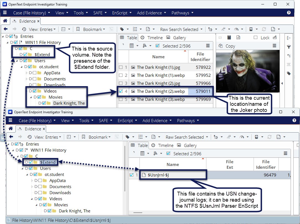Click Back arrow in bottom window toolbar
This screenshot has height=224, width=300.
(x=11, y=137)
